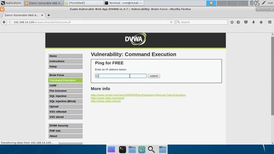Open CSRF vulnerability page

coord(66,86)
